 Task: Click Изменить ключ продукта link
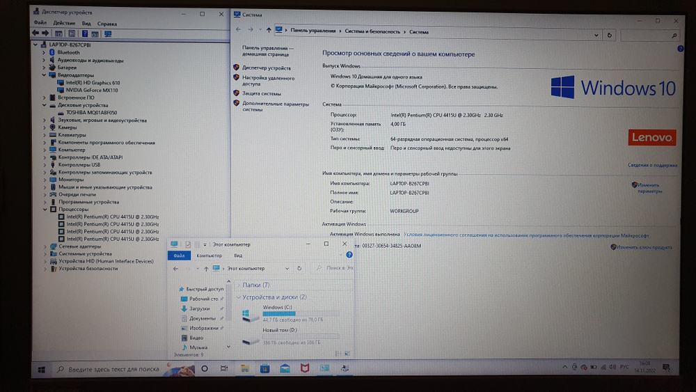(x=644, y=247)
